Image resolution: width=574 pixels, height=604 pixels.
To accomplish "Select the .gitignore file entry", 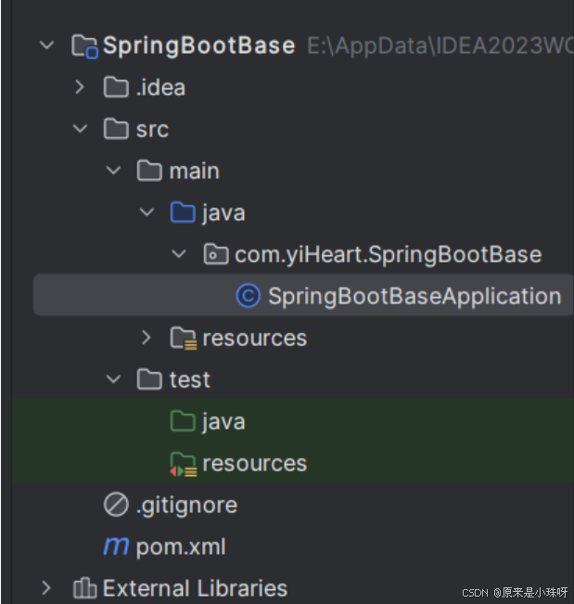I will click(186, 505).
